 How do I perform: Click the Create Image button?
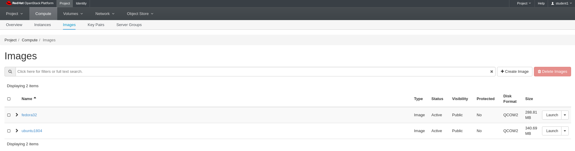514,72
